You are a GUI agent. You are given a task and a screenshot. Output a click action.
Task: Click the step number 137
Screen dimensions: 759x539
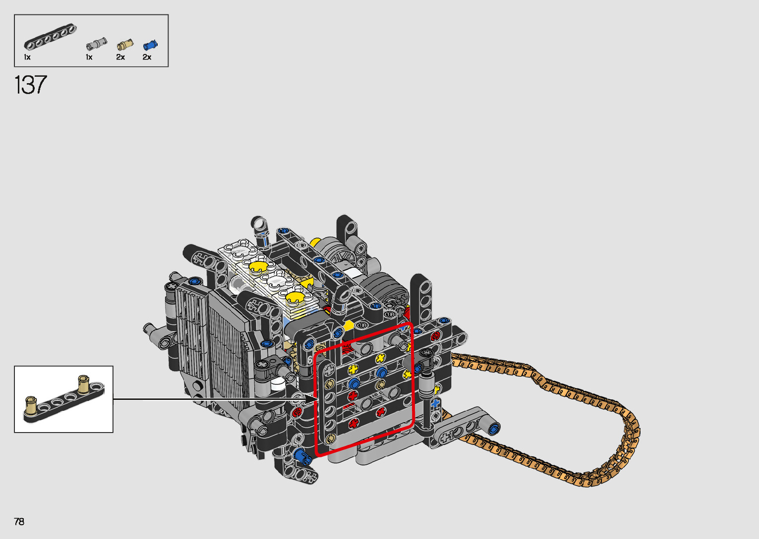coord(31,85)
